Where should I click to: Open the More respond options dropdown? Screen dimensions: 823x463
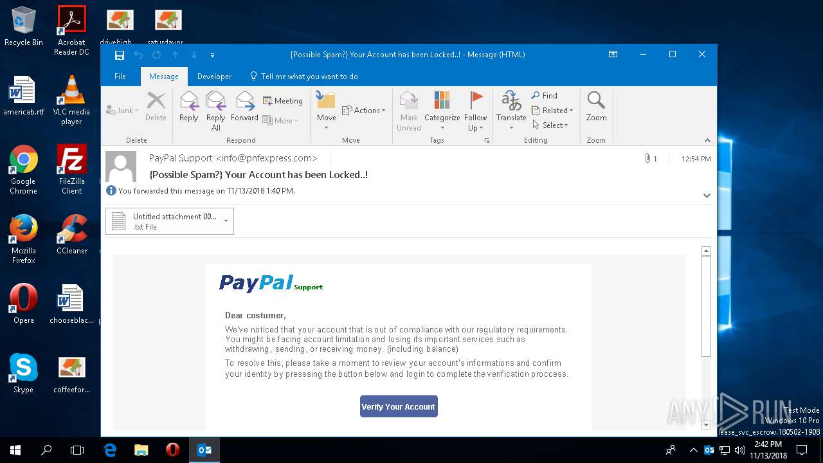coord(279,121)
